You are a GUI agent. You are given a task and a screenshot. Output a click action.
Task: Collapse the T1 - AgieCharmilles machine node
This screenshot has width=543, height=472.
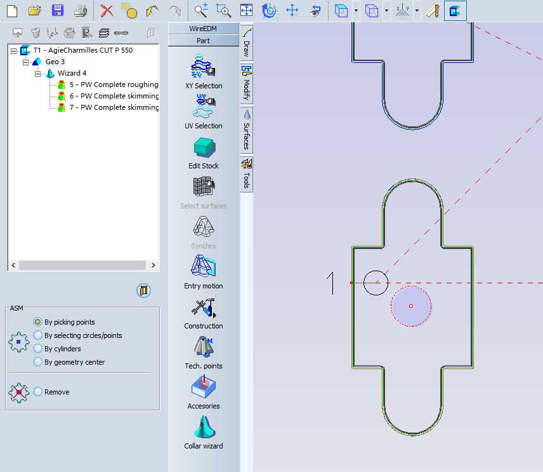[x=14, y=51]
